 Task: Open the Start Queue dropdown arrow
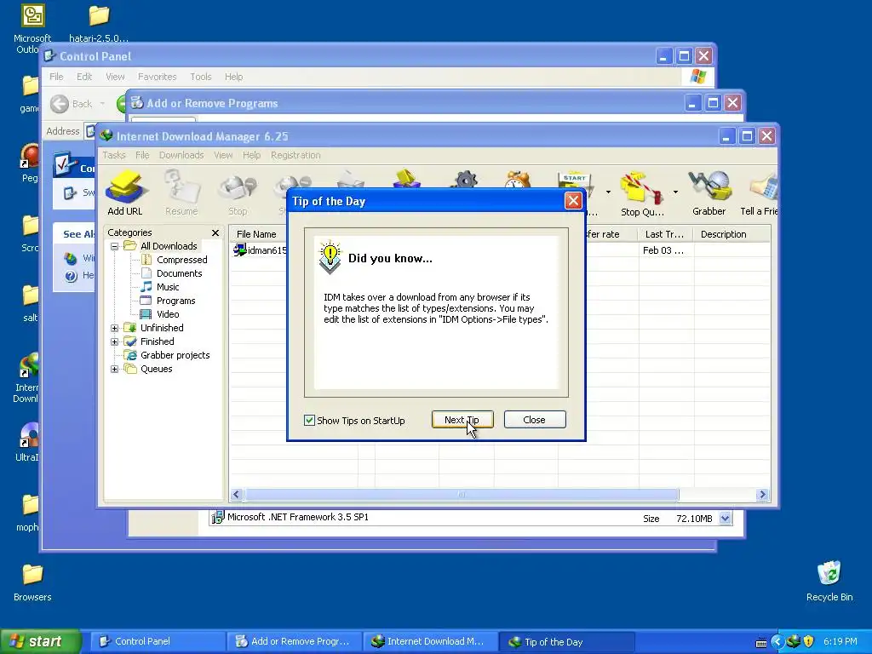click(608, 192)
